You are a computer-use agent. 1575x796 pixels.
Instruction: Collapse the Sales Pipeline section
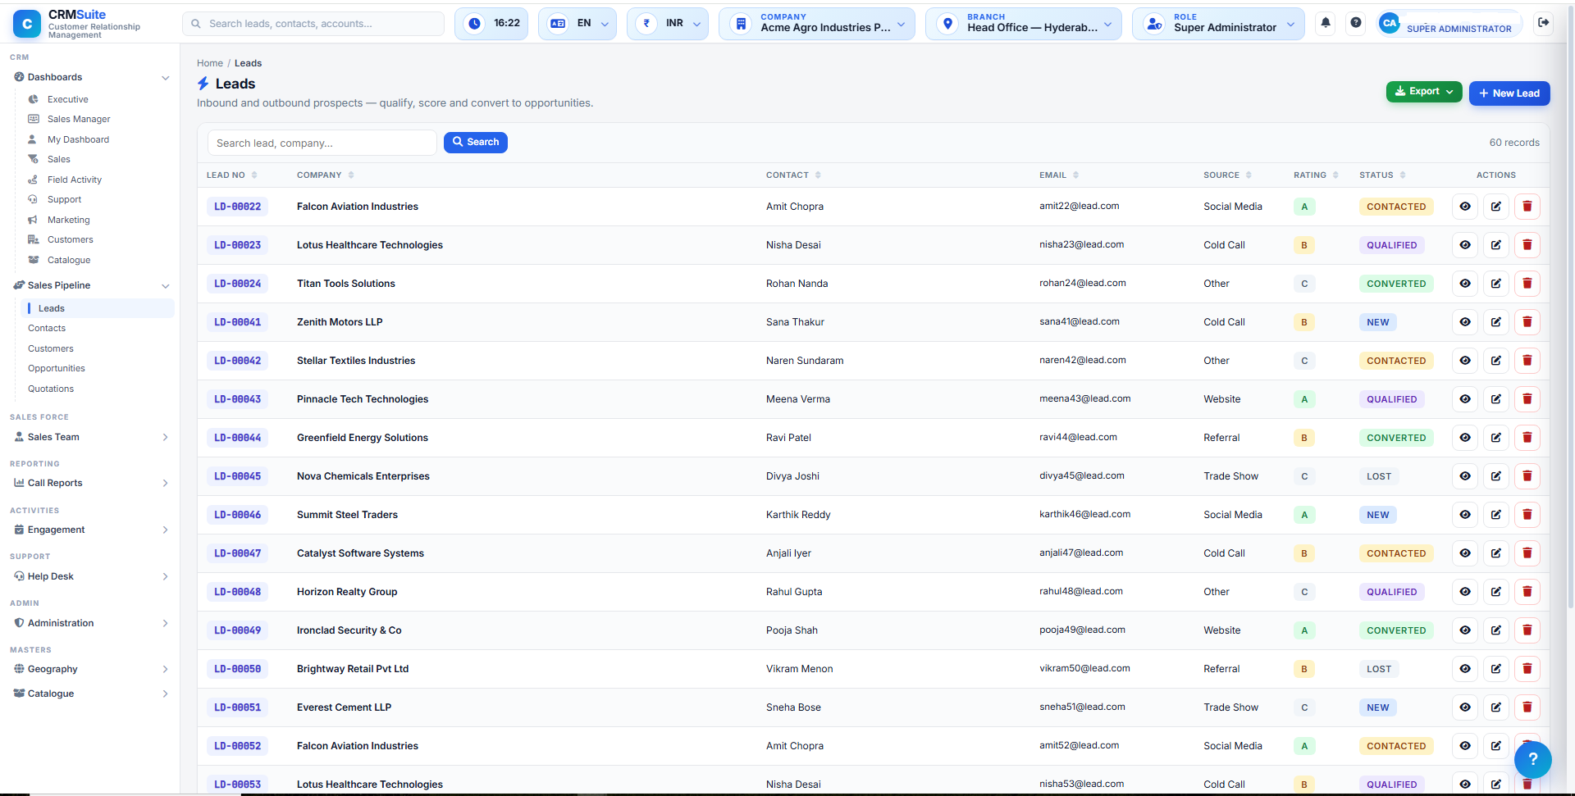(x=92, y=285)
